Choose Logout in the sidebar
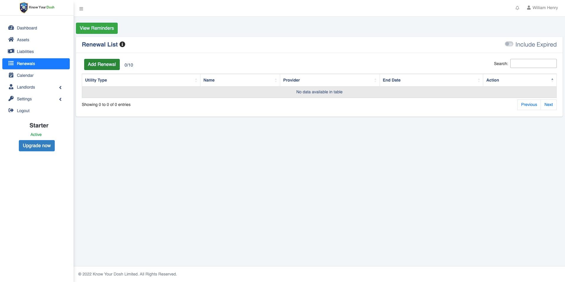The image size is (565, 282). [x=36, y=111]
